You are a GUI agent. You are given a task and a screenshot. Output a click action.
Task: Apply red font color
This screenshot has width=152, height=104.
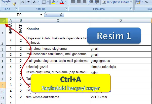click(61, 2)
